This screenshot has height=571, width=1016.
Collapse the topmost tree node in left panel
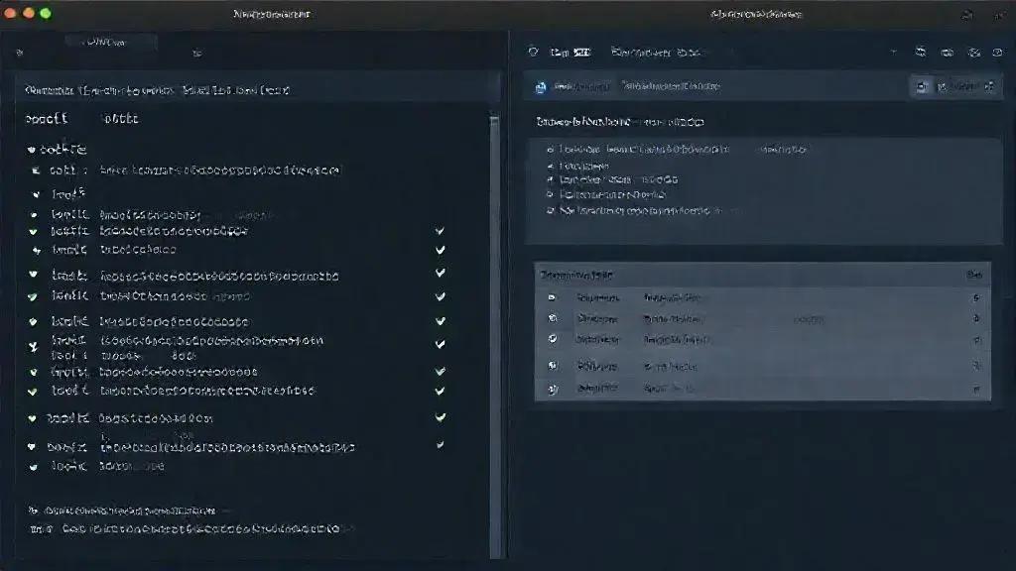point(33,150)
